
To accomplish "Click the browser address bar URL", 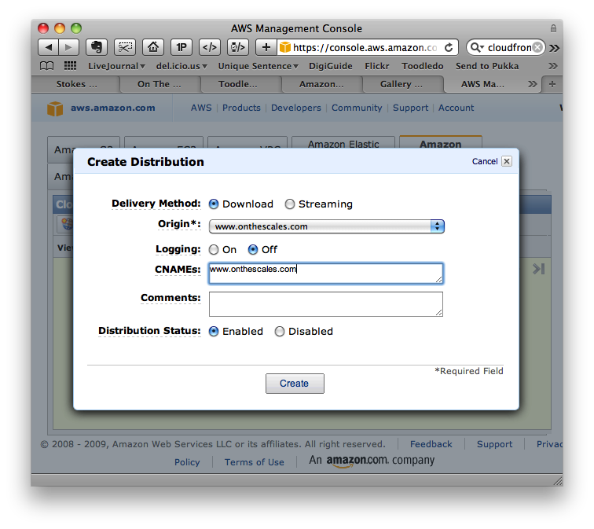I will point(365,48).
